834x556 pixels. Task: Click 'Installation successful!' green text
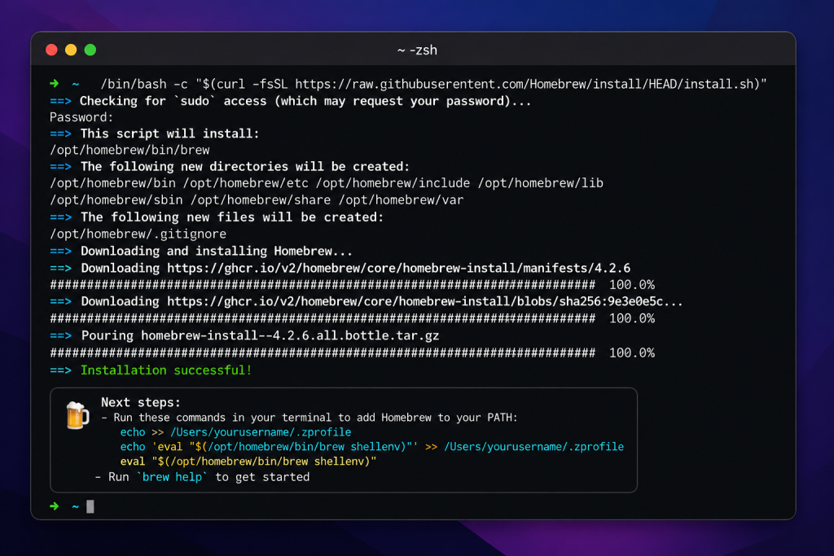coord(166,370)
